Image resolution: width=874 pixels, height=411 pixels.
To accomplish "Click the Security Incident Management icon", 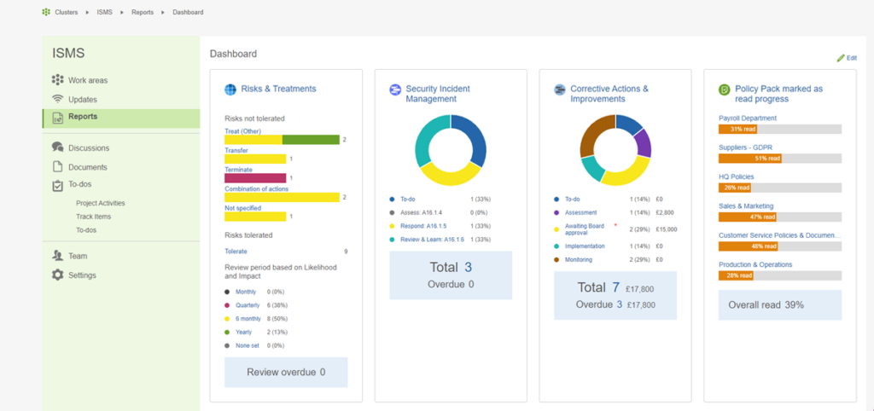I will (x=394, y=90).
